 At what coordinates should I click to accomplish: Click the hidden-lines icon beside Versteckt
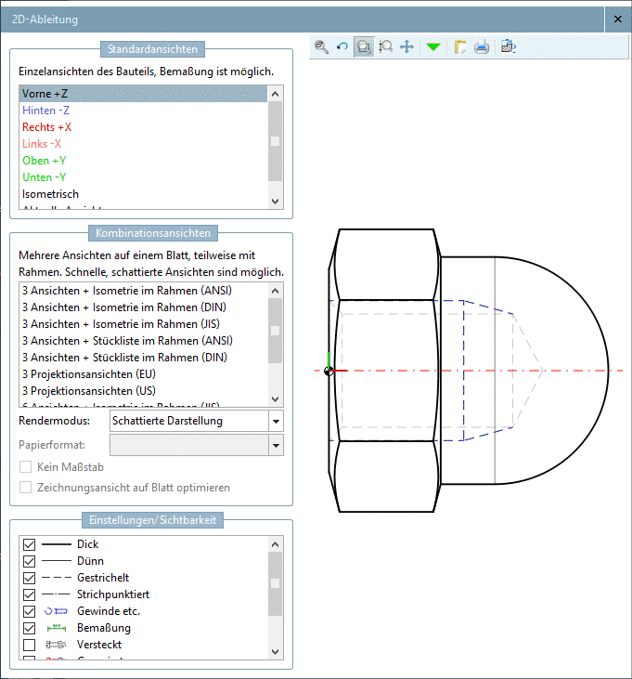[x=57, y=645]
